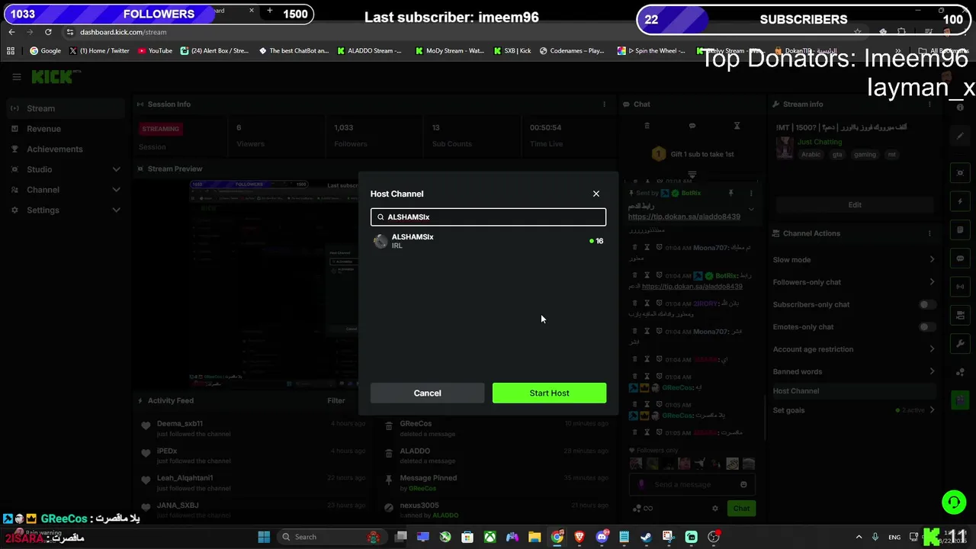Click the Start Host button
Image resolution: width=976 pixels, height=549 pixels.
pyautogui.click(x=549, y=393)
